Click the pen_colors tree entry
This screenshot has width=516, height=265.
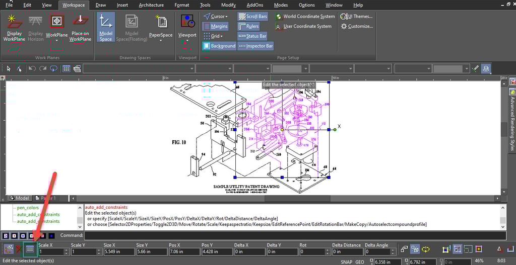[x=28, y=208]
